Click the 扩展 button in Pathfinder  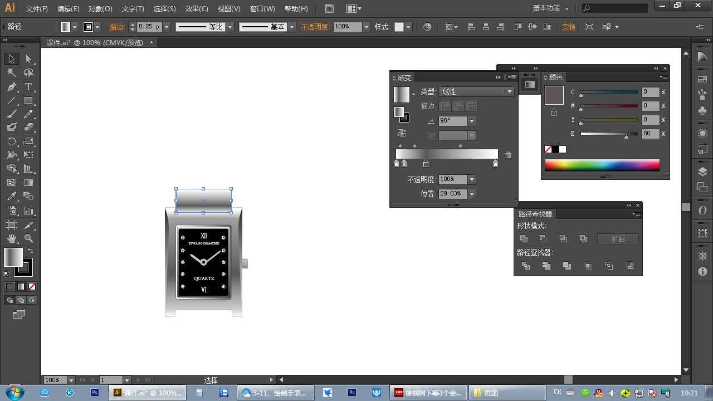click(x=618, y=239)
